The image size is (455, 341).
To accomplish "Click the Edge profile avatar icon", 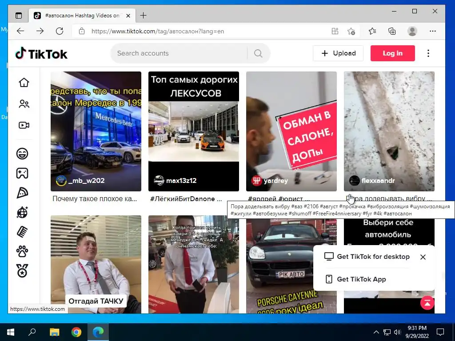I will click(412, 31).
